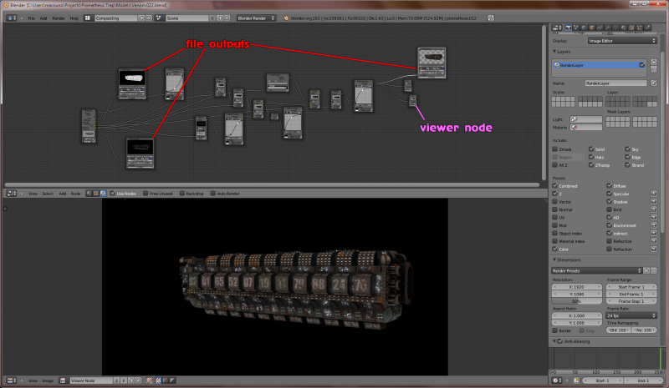Open the Blender Render engine dropdown
The height and width of the screenshot is (388, 669).
[256, 18]
